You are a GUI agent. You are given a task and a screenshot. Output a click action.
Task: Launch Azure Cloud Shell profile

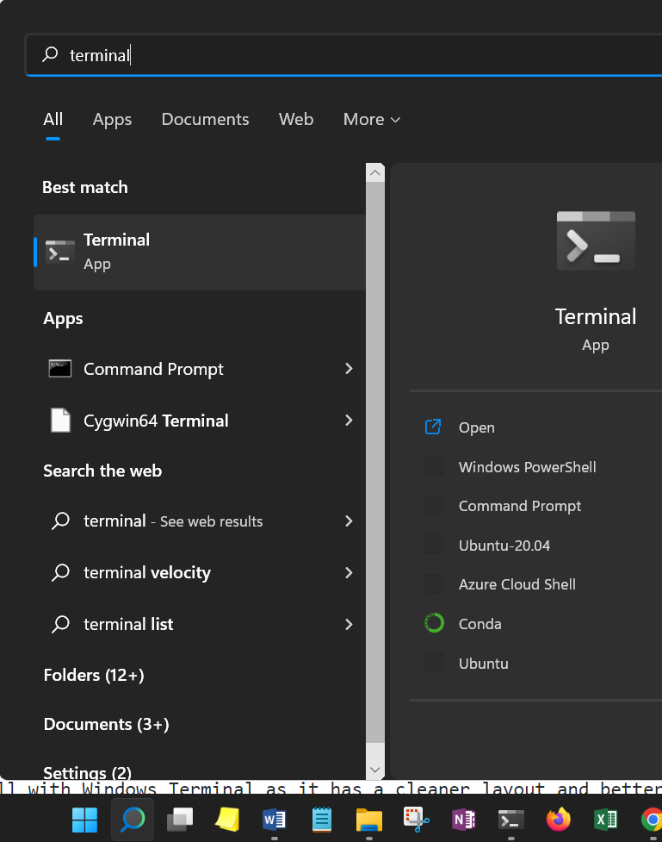click(517, 584)
